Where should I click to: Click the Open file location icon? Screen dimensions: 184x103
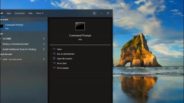click(54, 58)
